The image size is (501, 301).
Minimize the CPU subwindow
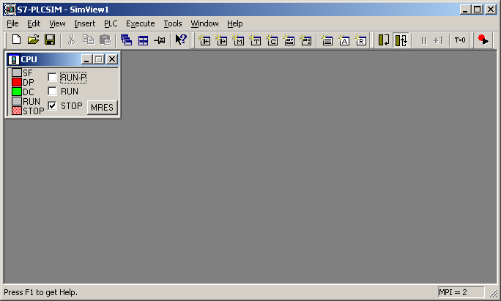tap(86, 59)
